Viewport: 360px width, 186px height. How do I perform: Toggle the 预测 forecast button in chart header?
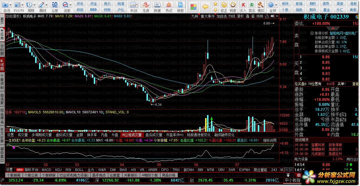pos(260,16)
